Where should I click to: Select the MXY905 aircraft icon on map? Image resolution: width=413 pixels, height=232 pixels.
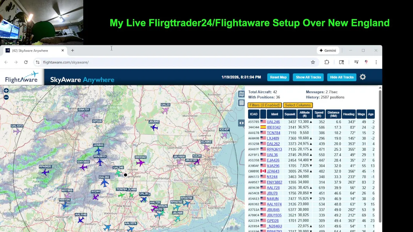point(67,195)
